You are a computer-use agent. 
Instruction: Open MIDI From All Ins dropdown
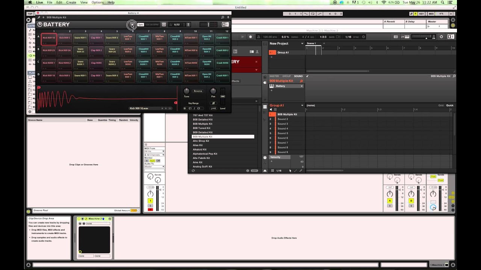click(x=154, y=151)
